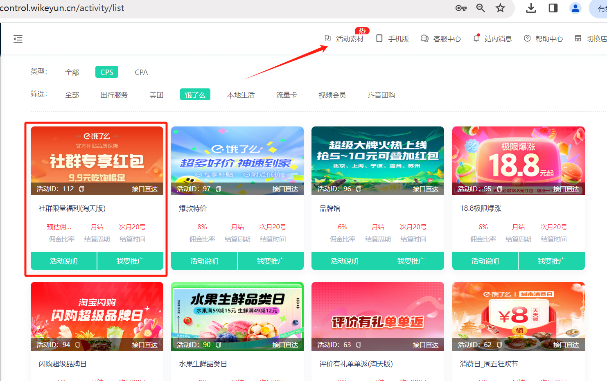607x381 pixels.
Task: Collapse the sidebar menu hamburger icon
Action: (18, 39)
